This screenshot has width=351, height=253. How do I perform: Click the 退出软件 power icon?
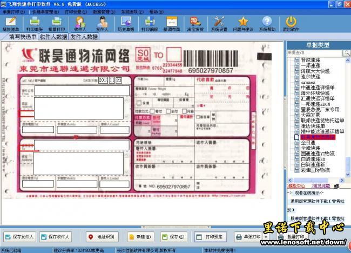(x=291, y=24)
